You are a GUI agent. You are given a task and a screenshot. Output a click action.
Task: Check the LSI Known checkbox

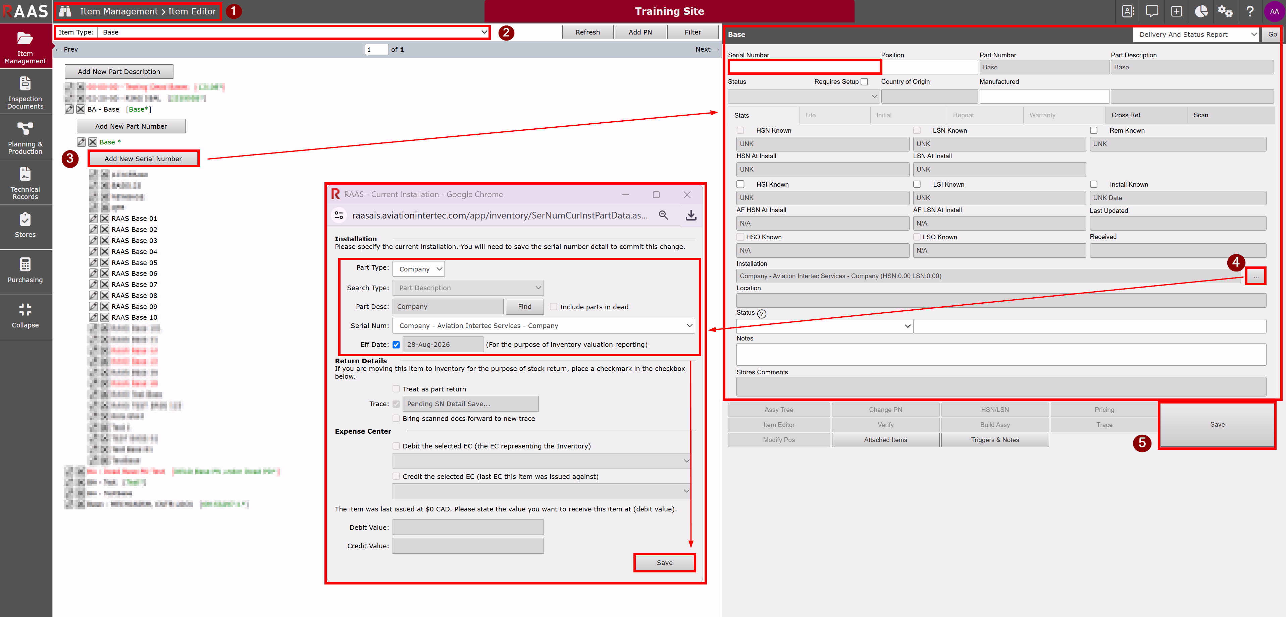tap(918, 185)
